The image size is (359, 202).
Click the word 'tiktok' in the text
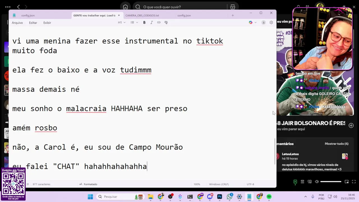coord(210,41)
